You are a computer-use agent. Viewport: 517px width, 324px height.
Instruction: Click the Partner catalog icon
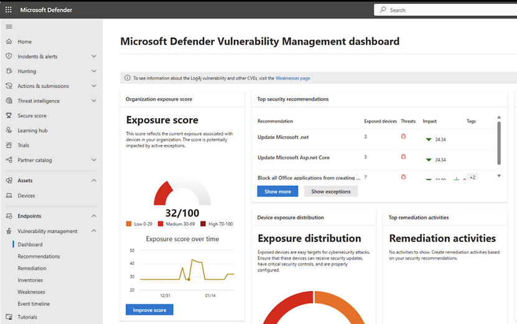pos(9,160)
